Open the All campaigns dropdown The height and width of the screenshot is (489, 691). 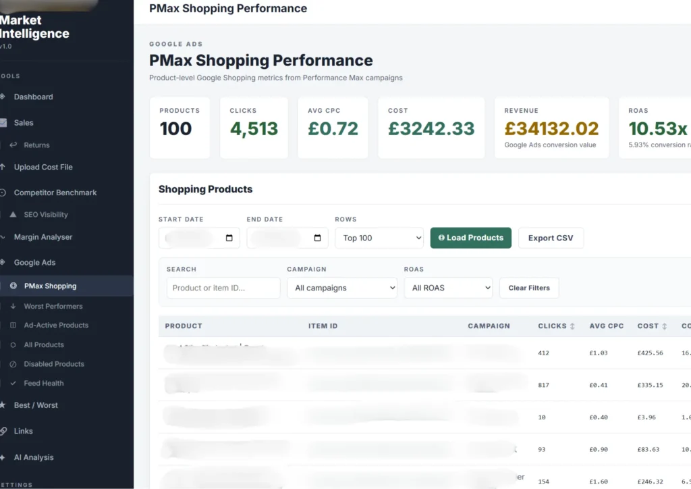click(x=342, y=288)
